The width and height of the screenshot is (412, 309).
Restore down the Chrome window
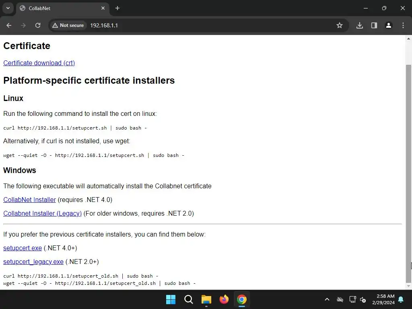[384, 8]
